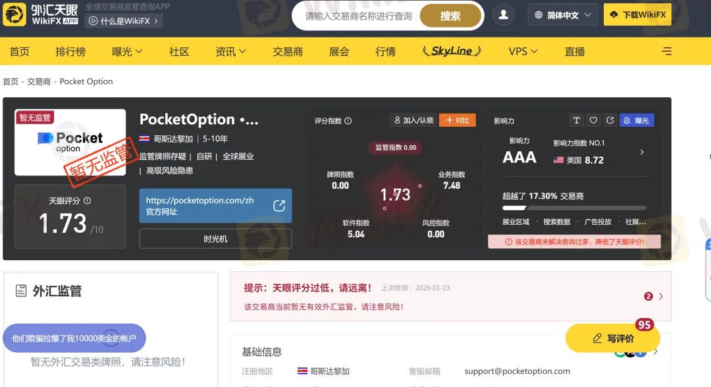The image size is (711, 387).
Task: Click the play icon in 什么是WikiFX
Action: [x=93, y=21]
